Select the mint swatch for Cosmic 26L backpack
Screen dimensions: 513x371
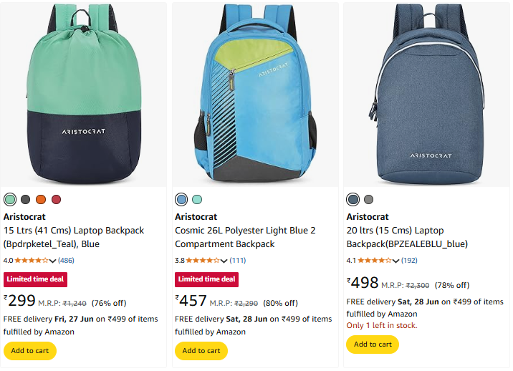pyautogui.click(x=197, y=199)
